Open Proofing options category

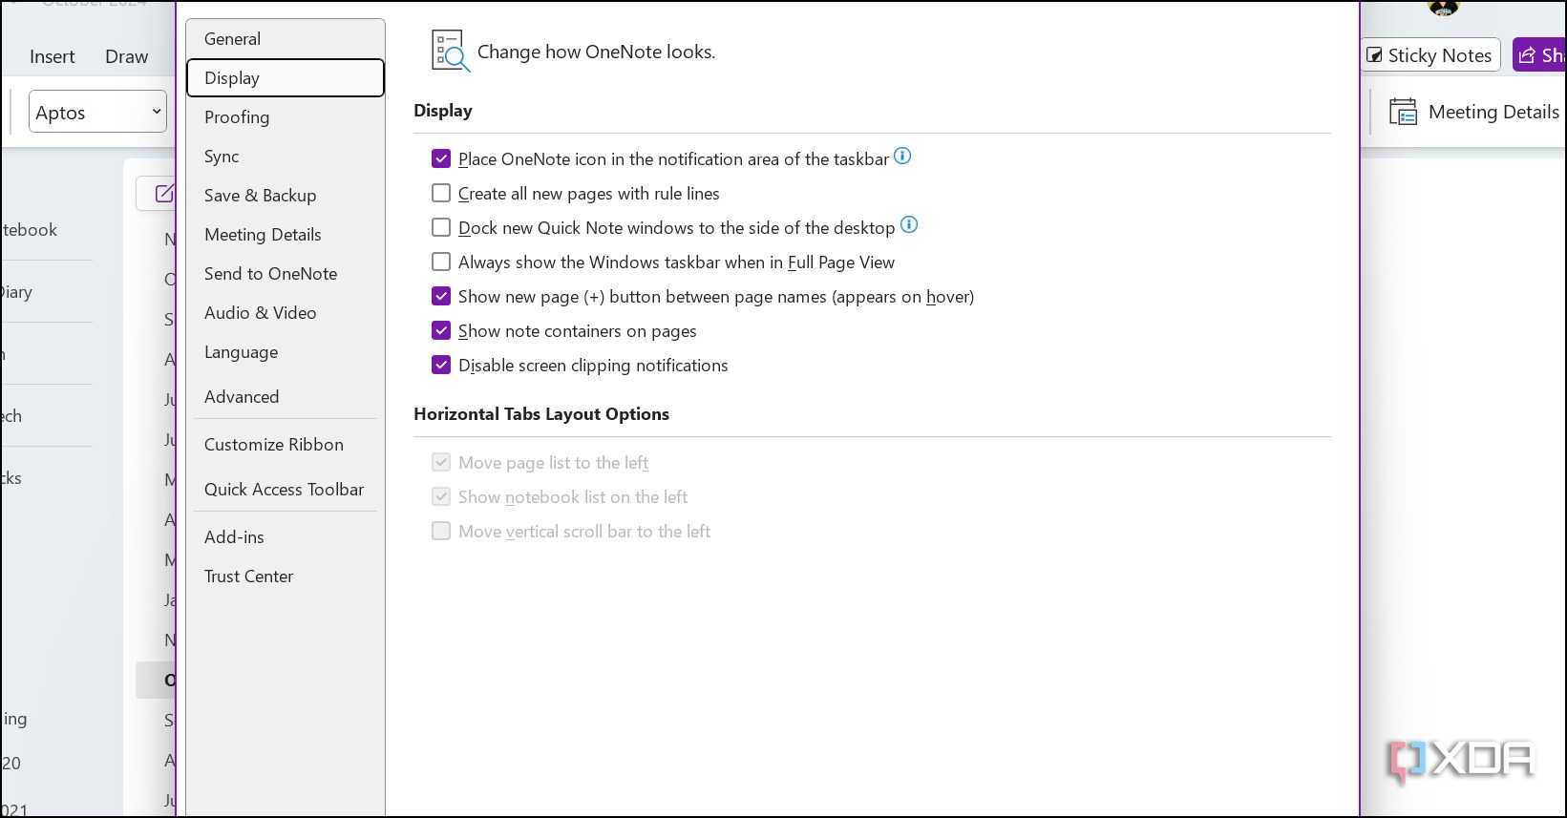click(286, 117)
